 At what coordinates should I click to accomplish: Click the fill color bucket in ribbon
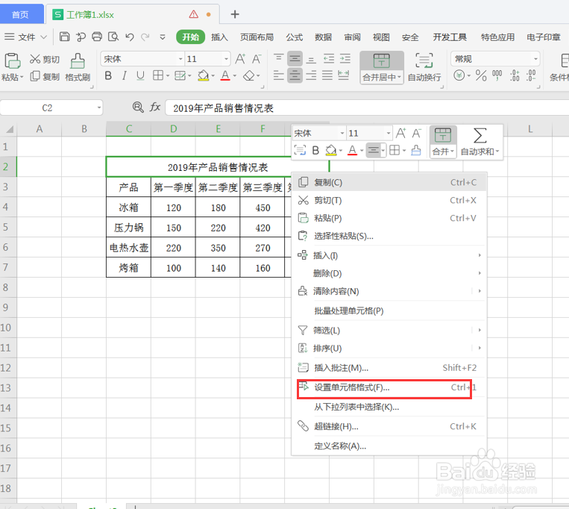(x=203, y=75)
